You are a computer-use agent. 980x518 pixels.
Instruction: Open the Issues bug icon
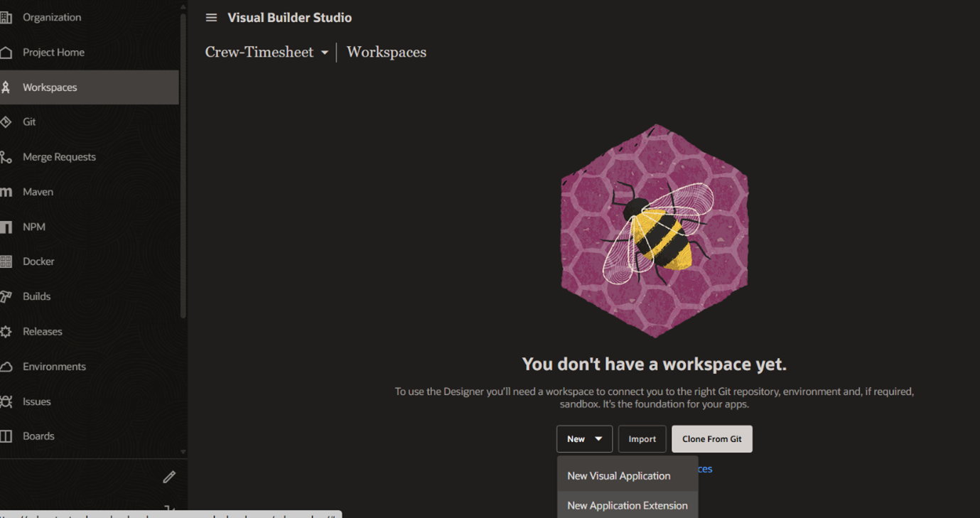(6, 401)
